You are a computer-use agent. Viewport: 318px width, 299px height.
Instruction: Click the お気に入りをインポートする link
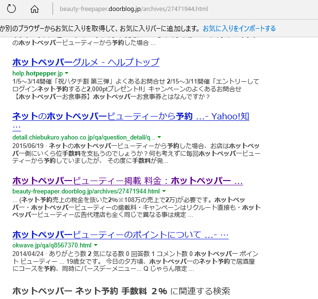click(239, 28)
